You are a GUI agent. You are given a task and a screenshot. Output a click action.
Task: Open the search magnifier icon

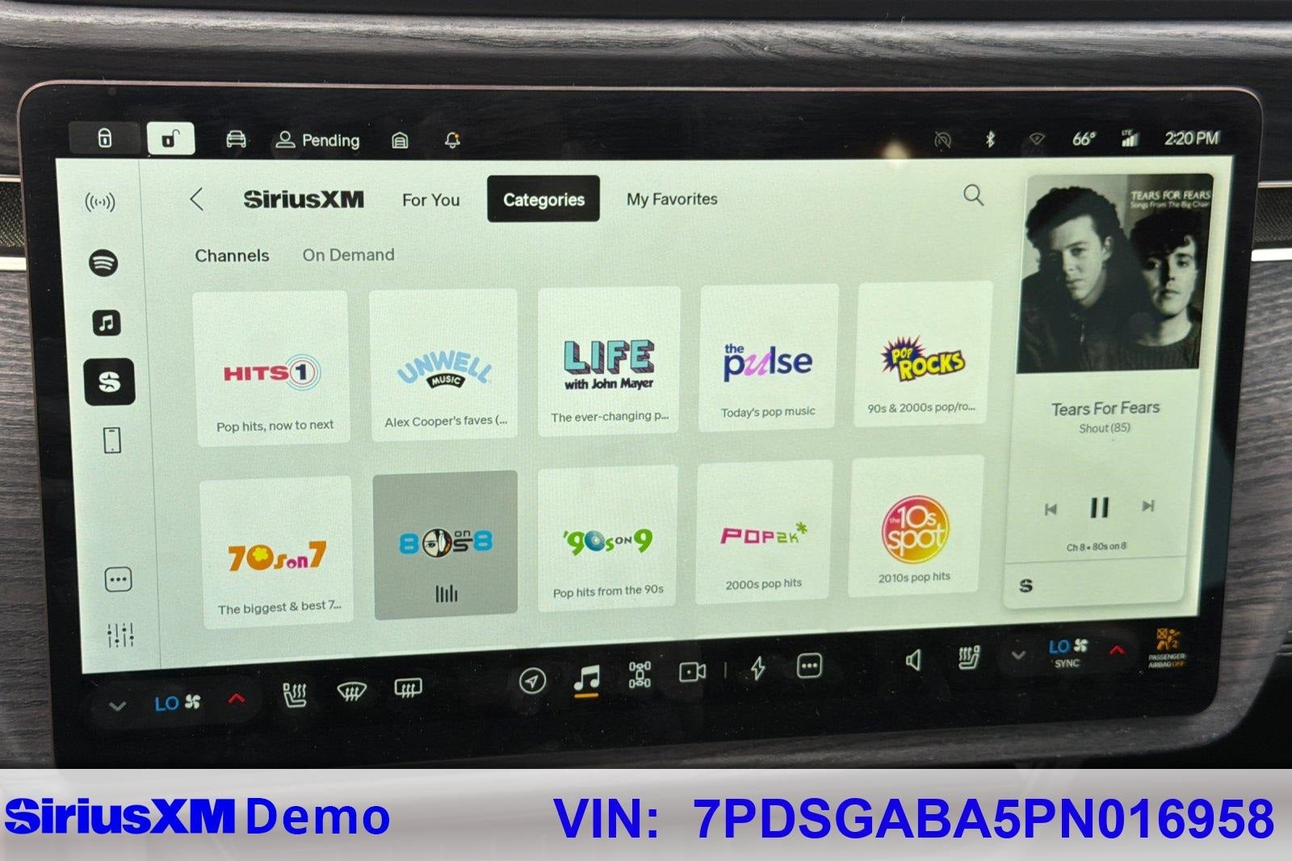pos(973,195)
